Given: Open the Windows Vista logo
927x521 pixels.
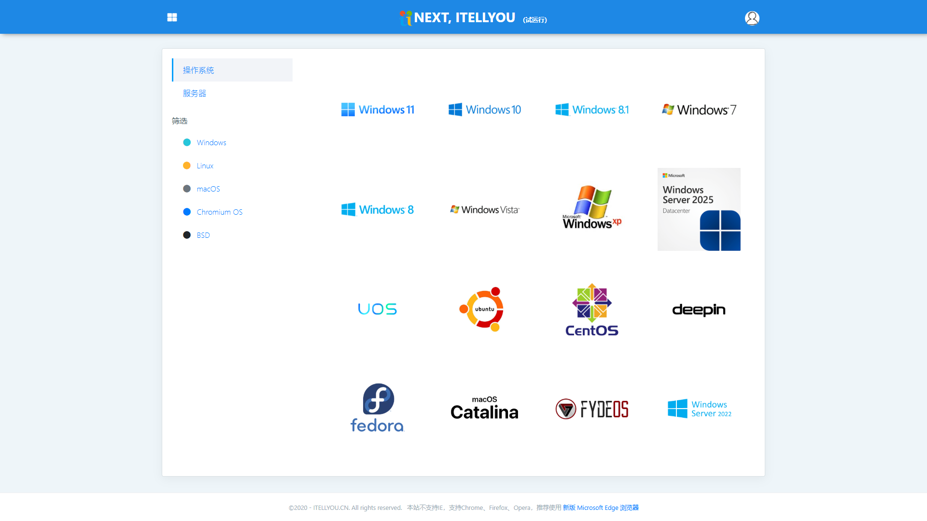Looking at the screenshot, I should [x=485, y=209].
